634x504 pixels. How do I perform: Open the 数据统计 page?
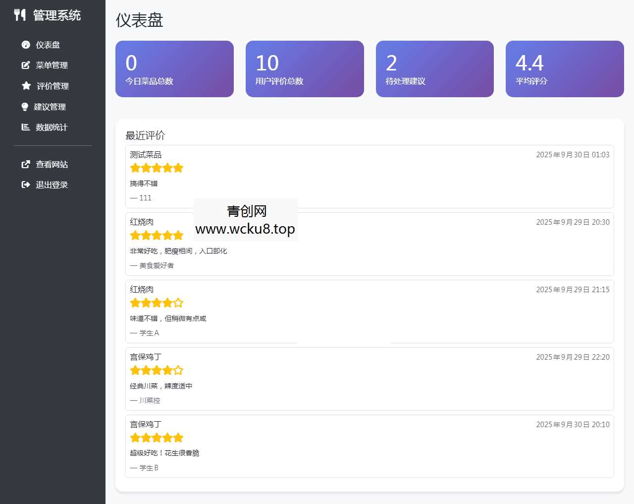point(52,127)
